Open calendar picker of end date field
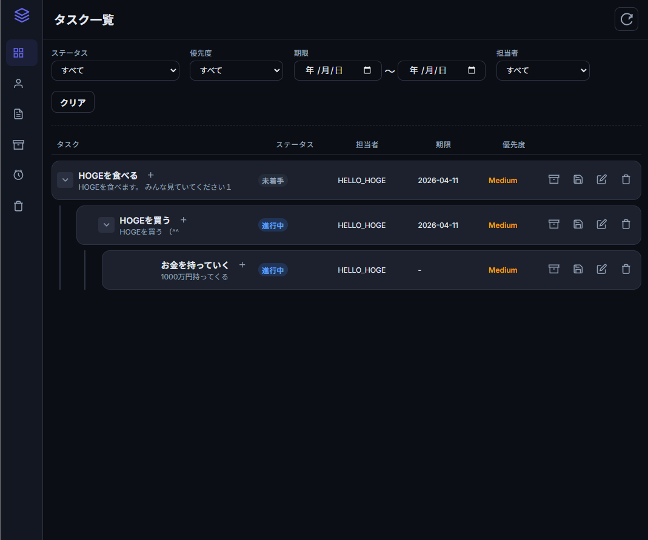Viewport: 648px width, 540px height. coord(471,70)
